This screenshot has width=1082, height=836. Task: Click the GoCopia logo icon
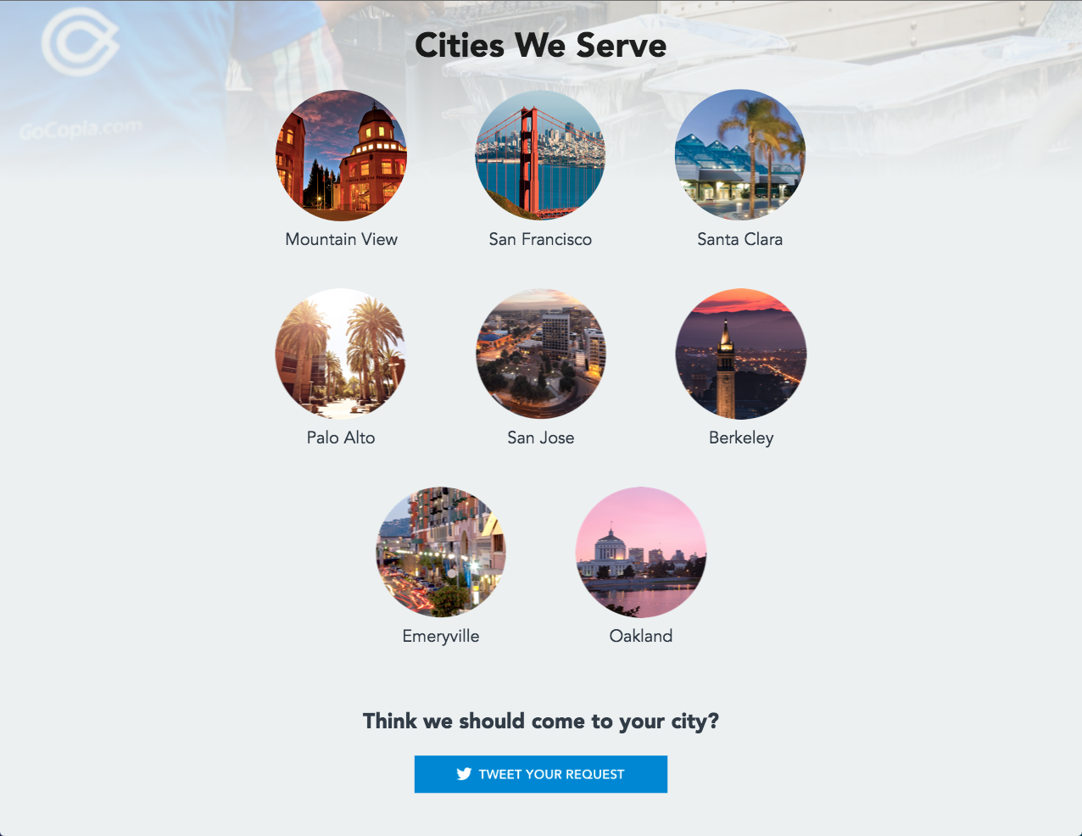[x=80, y=42]
